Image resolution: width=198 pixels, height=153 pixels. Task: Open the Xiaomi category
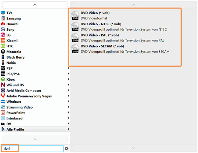tap(35, 40)
